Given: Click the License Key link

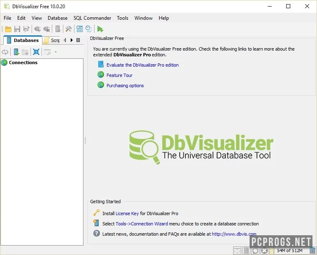Looking at the screenshot, I should point(127,213).
